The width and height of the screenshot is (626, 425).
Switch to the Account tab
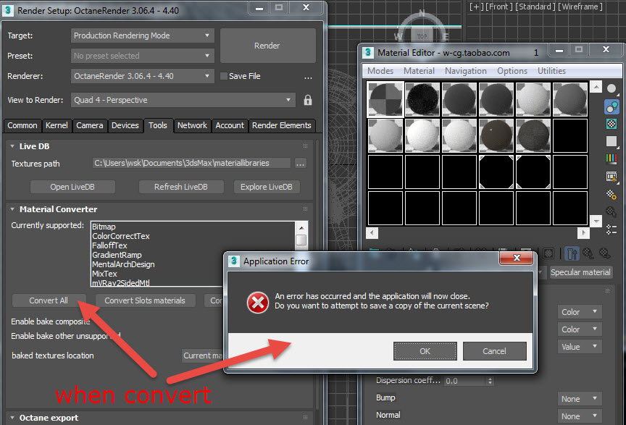click(230, 125)
